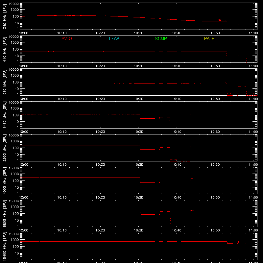Image resolution: width=263 pixels, height=263 pixels.
Task: Select the 610 MHz [SFU] axis title
Action: [4, 82]
